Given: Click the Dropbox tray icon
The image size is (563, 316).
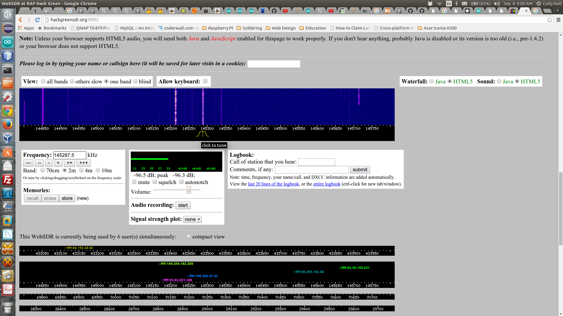Looking at the screenshot, I should pyautogui.click(x=430, y=4).
